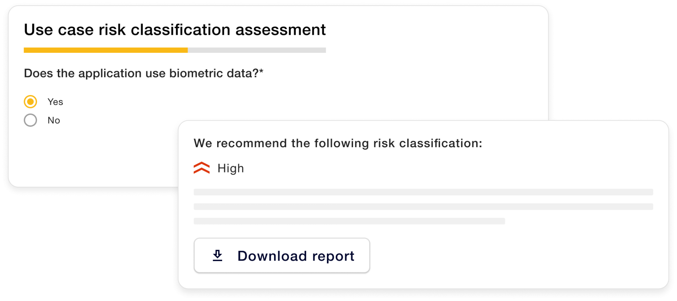Click the word "Download" inside the button
This screenshot has height=301, width=677.
click(x=272, y=256)
